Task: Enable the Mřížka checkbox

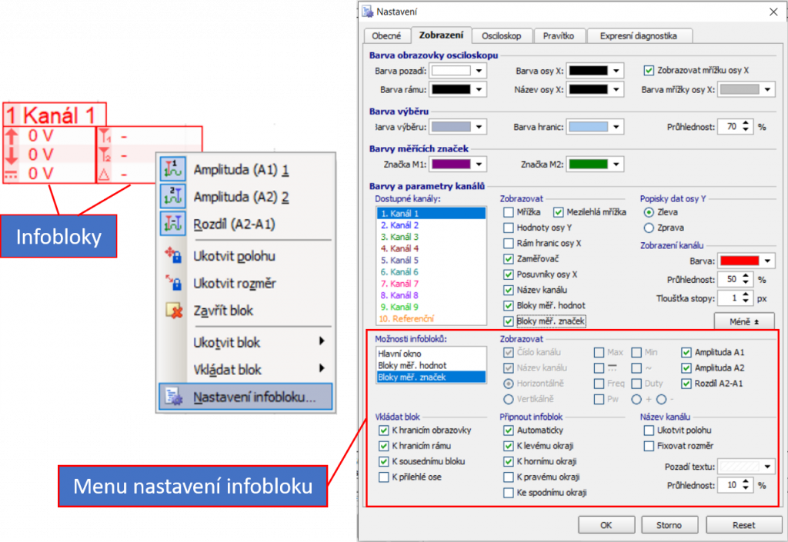Action: click(509, 212)
